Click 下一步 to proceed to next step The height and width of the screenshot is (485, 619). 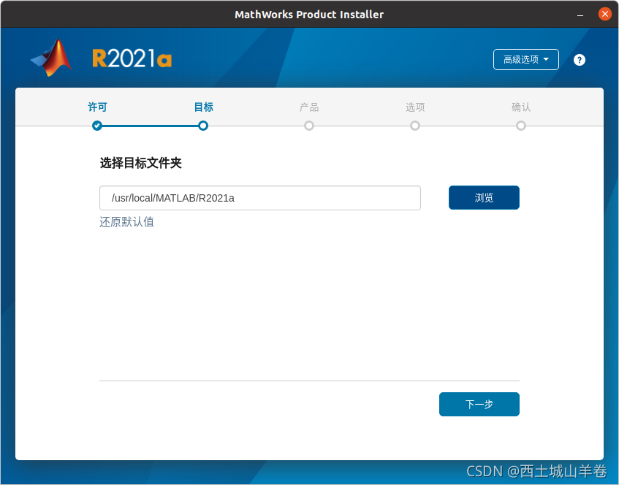click(x=479, y=404)
